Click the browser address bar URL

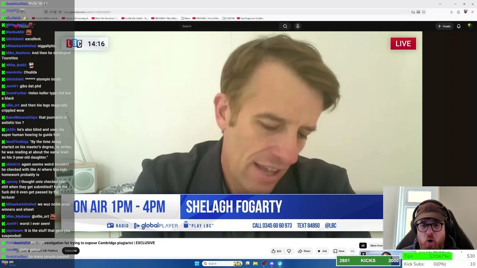(87, 12)
